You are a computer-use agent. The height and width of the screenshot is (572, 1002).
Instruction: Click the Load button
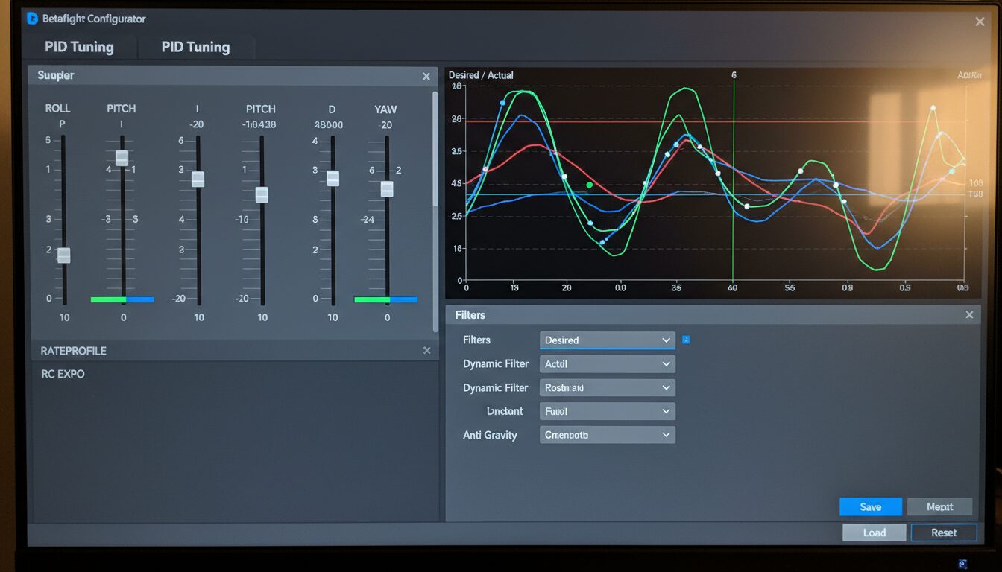tap(874, 533)
